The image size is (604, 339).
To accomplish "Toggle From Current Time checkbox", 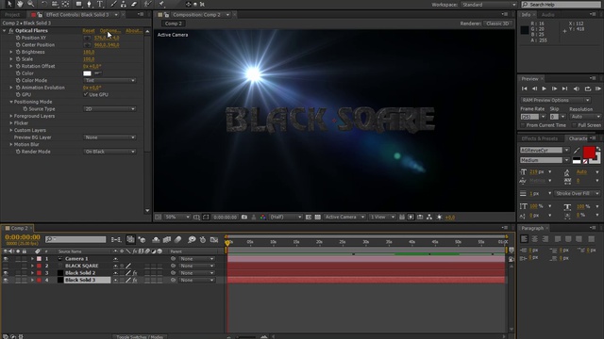I will pos(523,125).
